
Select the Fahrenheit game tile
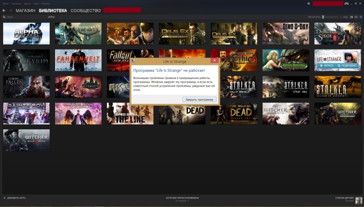click(x=78, y=60)
